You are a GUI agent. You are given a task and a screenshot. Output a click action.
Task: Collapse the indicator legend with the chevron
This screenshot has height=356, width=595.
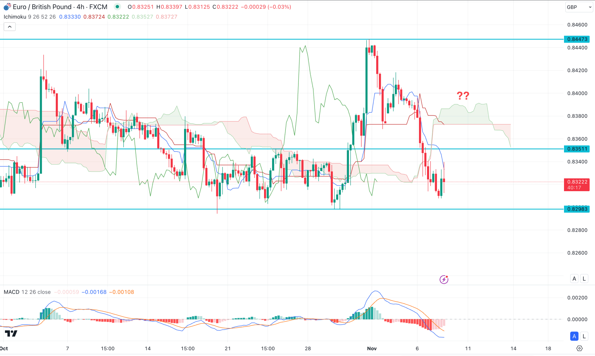pos(10,27)
